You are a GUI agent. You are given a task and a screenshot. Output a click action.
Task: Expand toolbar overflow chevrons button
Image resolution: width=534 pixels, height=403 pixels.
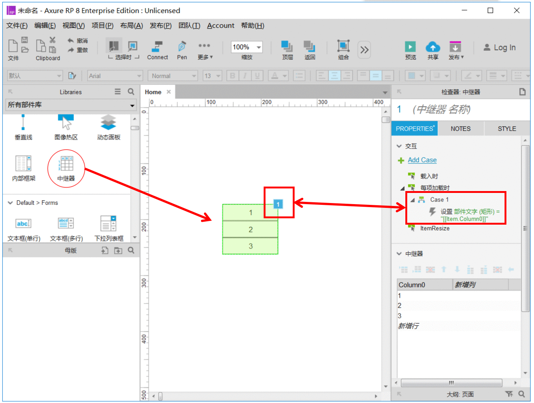coord(364,50)
